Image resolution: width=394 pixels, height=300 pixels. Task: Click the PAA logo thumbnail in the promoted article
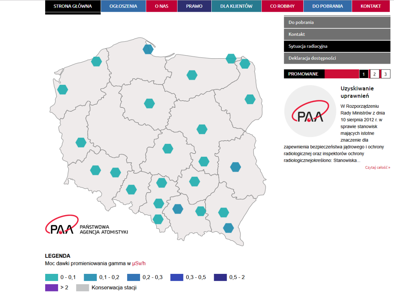[310, 111]
